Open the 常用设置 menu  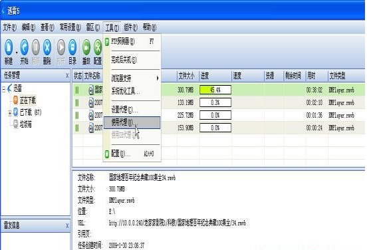(70, 27)
